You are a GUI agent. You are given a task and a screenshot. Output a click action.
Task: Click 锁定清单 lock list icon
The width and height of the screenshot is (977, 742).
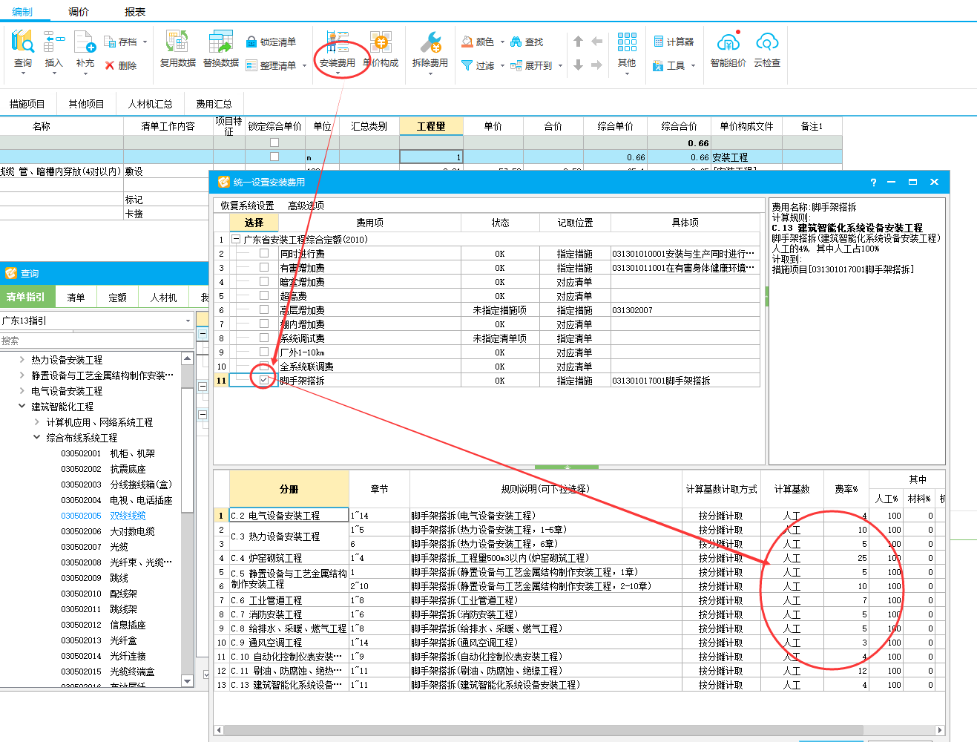click(251, 42)
